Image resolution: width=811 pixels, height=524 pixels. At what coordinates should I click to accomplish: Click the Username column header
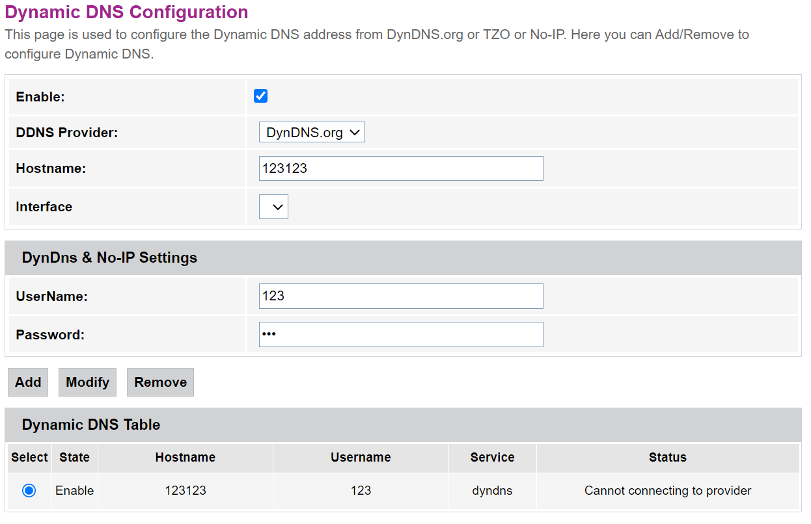(361, 458)
